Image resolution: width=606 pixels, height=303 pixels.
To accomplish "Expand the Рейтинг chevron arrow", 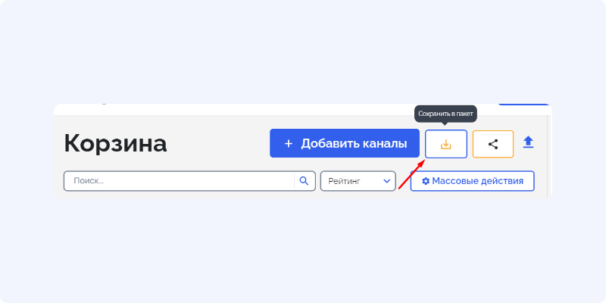I will (x=386, y=181).
